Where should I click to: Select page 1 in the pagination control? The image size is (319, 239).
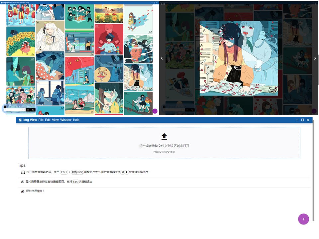(5, 107)
